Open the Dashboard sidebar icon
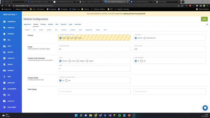The image size is (210, 118). [x=5, y=22]
